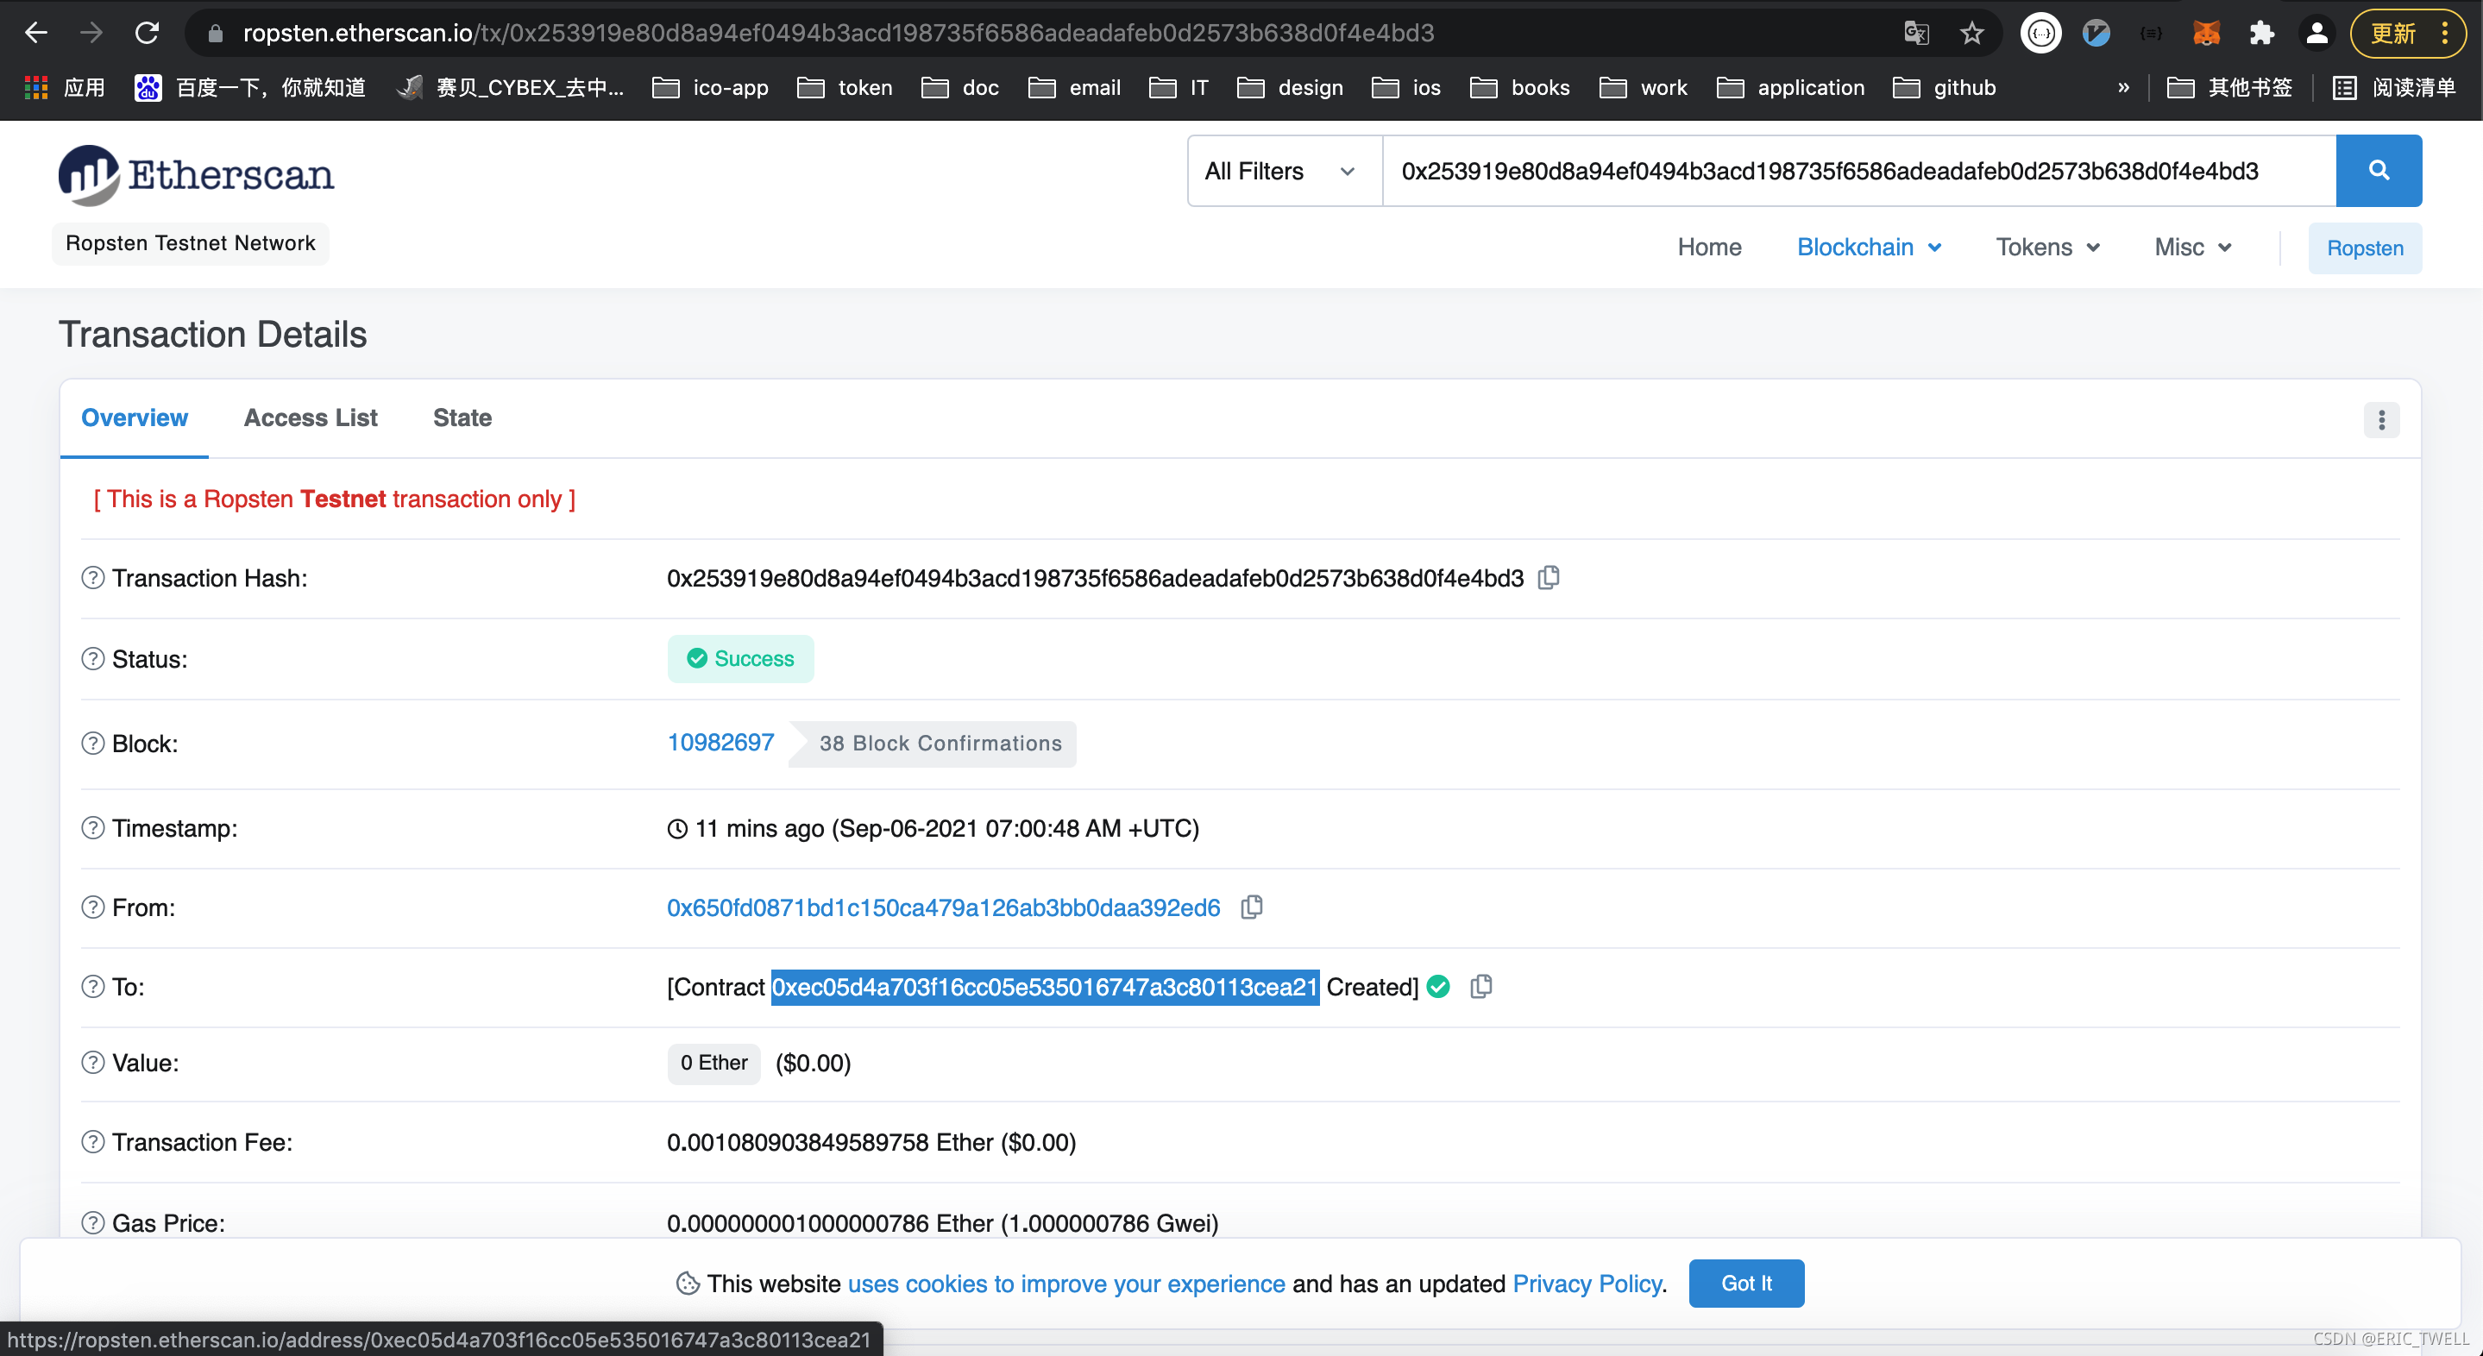Image resolution: width=2483 pixels, height=1356 pixels.
Task: Open block 10982697 link
Action: 720,742
